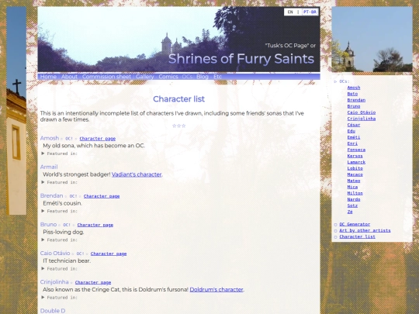Screen dimensions: 419x314
Task: Open Zé in the sidebar list
Action: tap(350, 212)
